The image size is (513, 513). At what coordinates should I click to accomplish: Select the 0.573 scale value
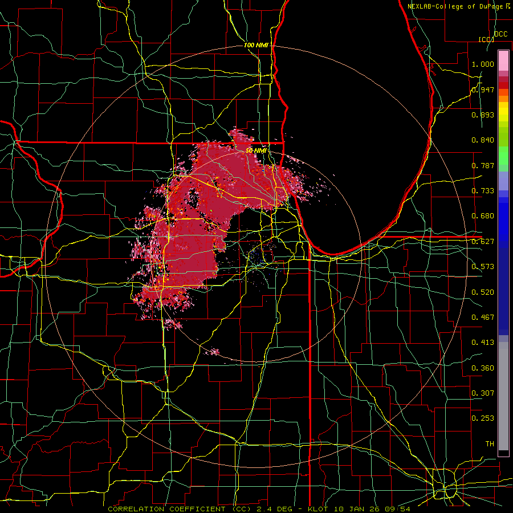pyautogui.click(x=483, y=267)
